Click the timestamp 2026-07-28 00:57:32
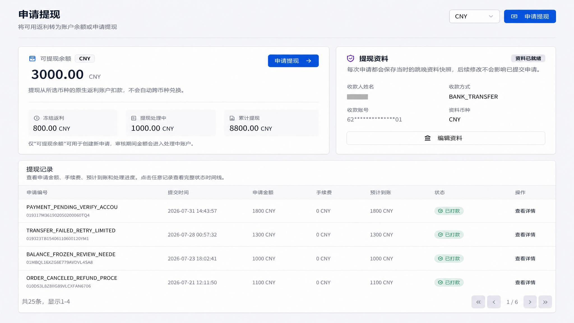The width and height of the screenshot is (574, 323). coord(192,235)
